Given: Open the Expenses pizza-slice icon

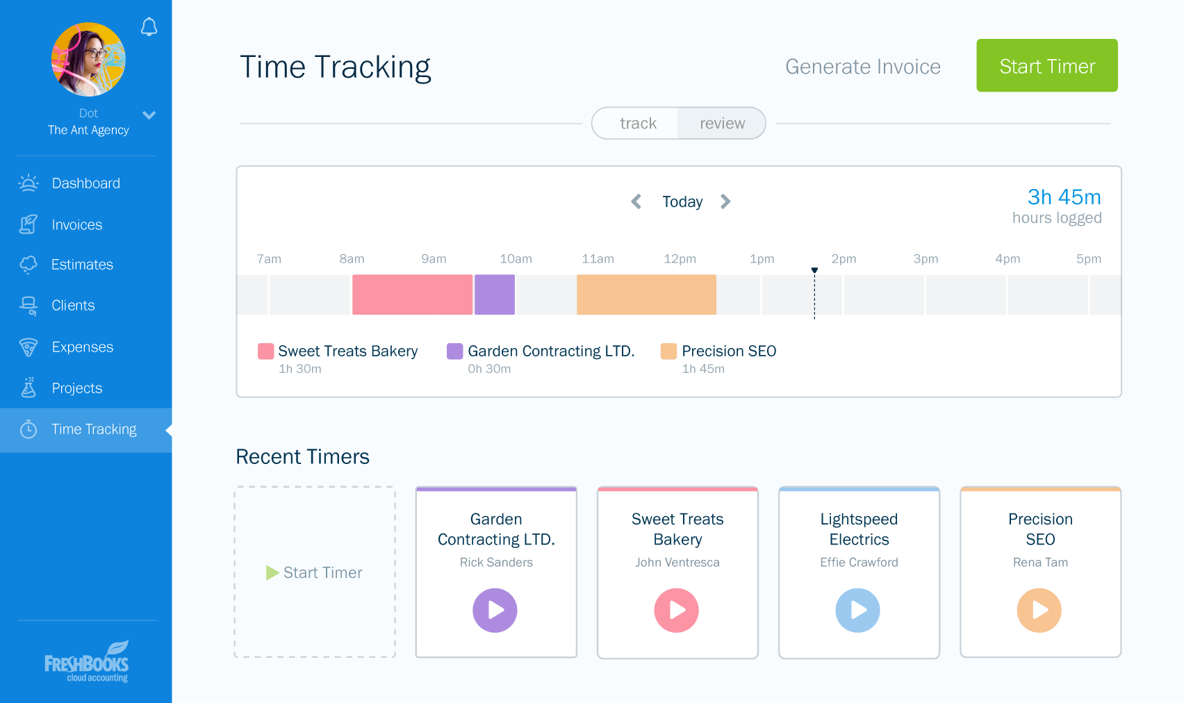Looking at the screenshot, I should coord(28,347).
